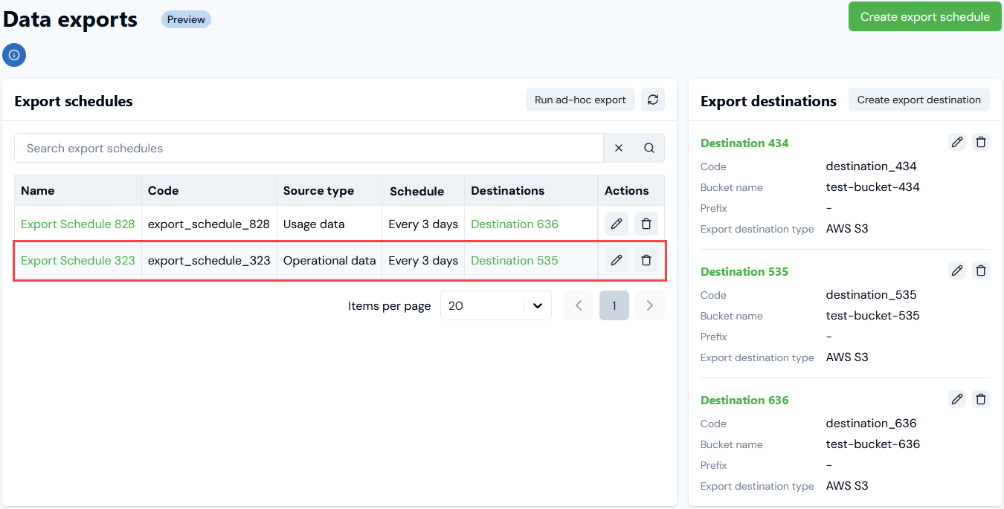Click the Create export schedule button
Screen dimensions: 1004x509
(x=924, y=16)
